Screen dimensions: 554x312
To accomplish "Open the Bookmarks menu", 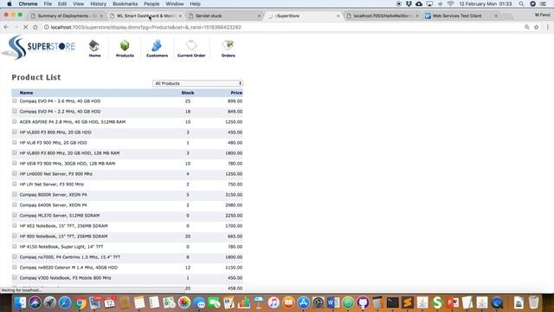I will click(125, 3).
